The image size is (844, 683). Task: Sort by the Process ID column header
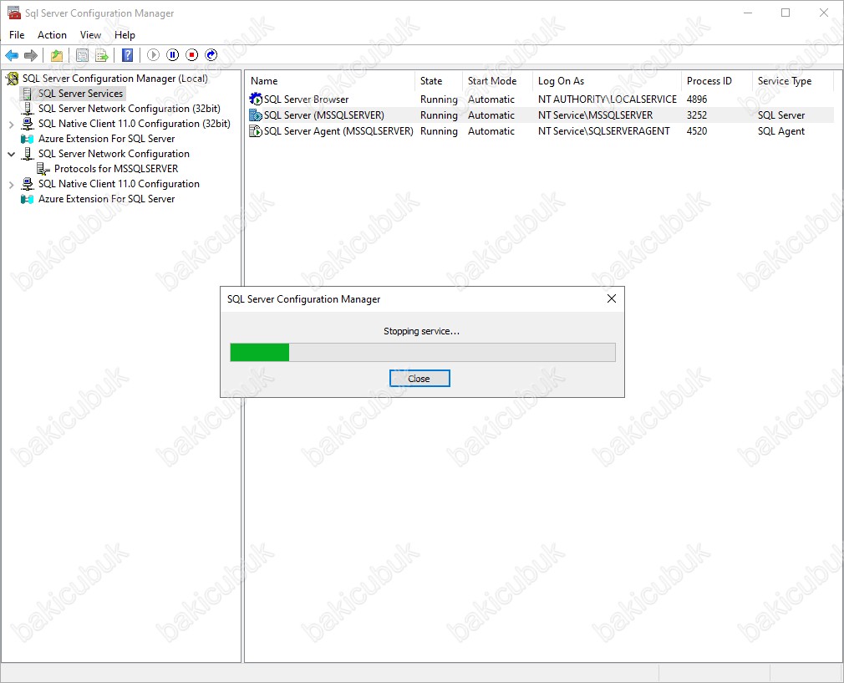coord(716,81)
